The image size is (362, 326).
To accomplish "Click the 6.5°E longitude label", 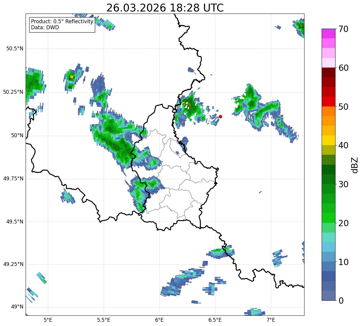I will (215, 320).
